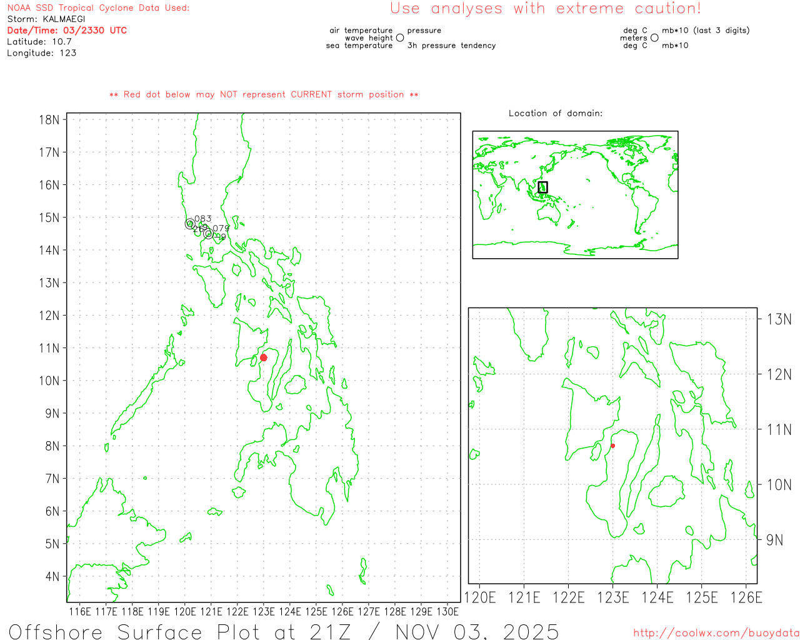Image resolution: width=800 pixels, height=640 pixels.
Task: Click the red dot disclaimer note
Action: point(264,95)
